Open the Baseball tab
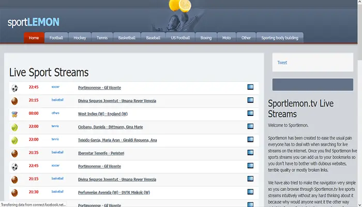 153,38
